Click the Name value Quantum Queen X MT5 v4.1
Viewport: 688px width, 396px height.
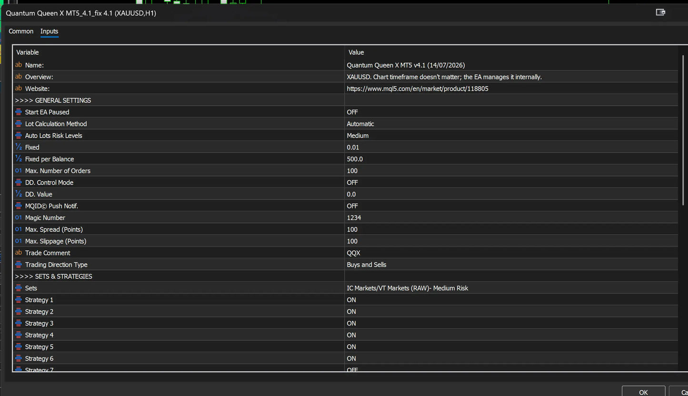(x=511, y=65)
